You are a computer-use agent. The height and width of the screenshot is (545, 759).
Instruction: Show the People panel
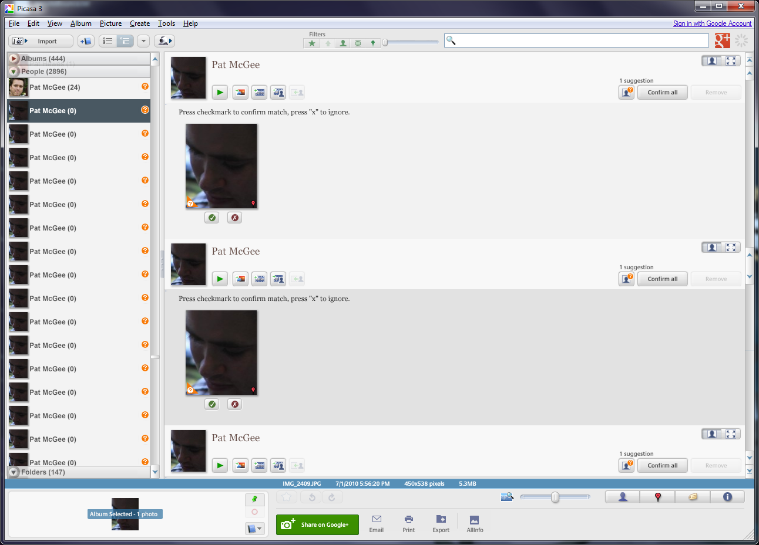(x=623, y=497)
